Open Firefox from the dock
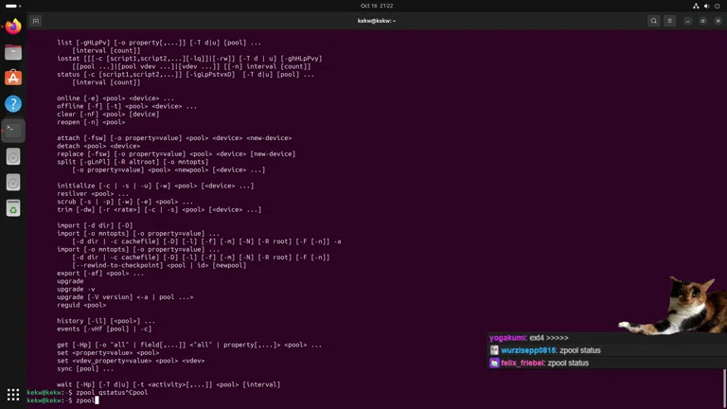 click(x=13, y=27)
